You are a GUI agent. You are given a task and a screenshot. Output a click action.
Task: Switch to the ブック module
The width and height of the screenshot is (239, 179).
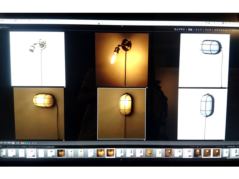click(x=208, y=30)
